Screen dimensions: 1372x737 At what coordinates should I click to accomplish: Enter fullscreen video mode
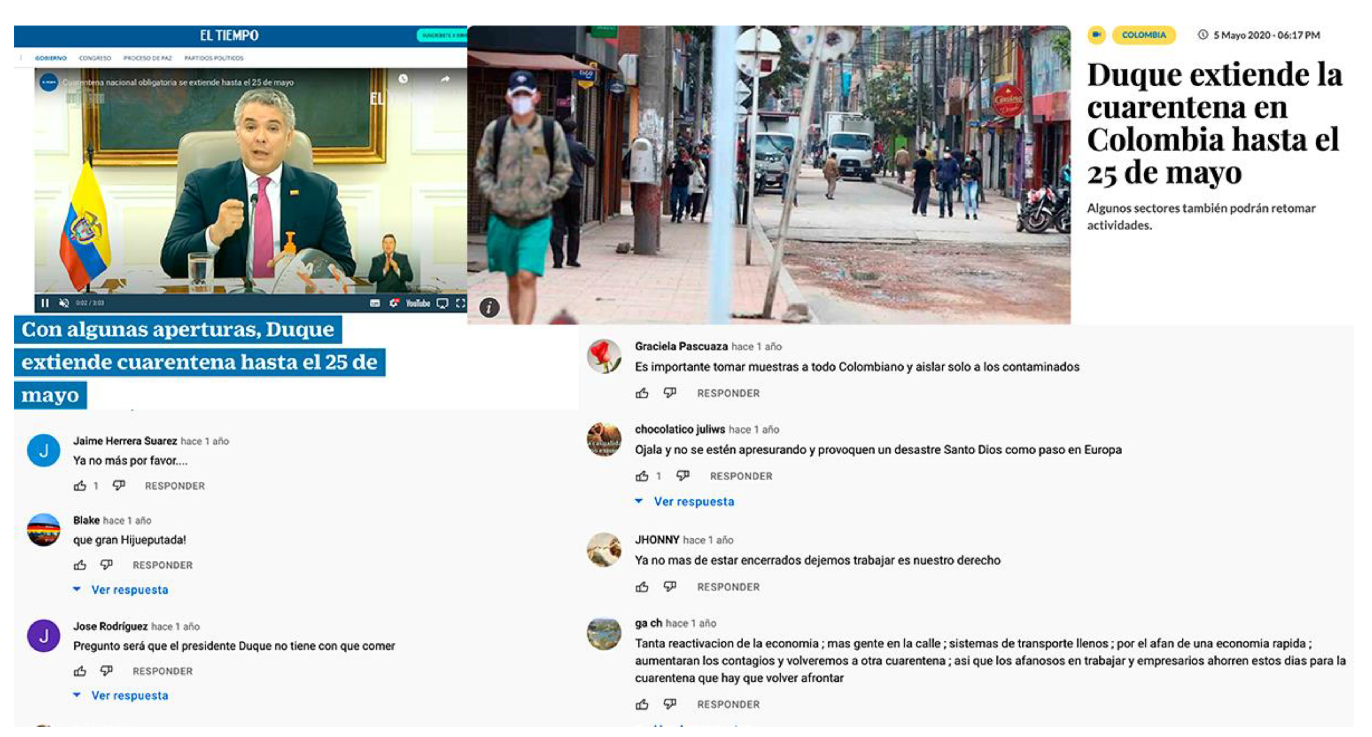(x=461, y=303)
